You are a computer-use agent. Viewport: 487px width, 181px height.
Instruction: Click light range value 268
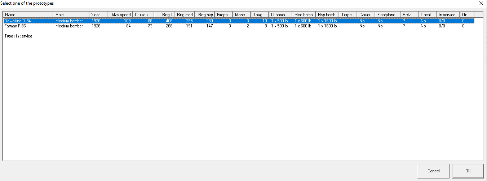tap(169, 26)
